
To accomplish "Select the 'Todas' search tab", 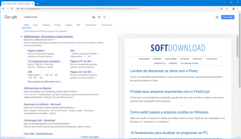I will click(x=26, y=25).
